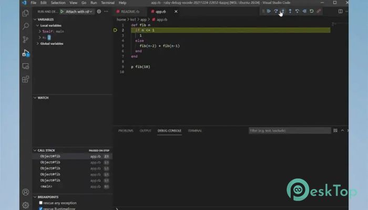Toggle 'rescue RuntimeError' breakpoint checkbox
The image size is (368, 210).
[41, 208]
